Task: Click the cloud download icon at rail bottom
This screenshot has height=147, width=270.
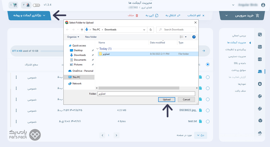Action: coord(260,133)
